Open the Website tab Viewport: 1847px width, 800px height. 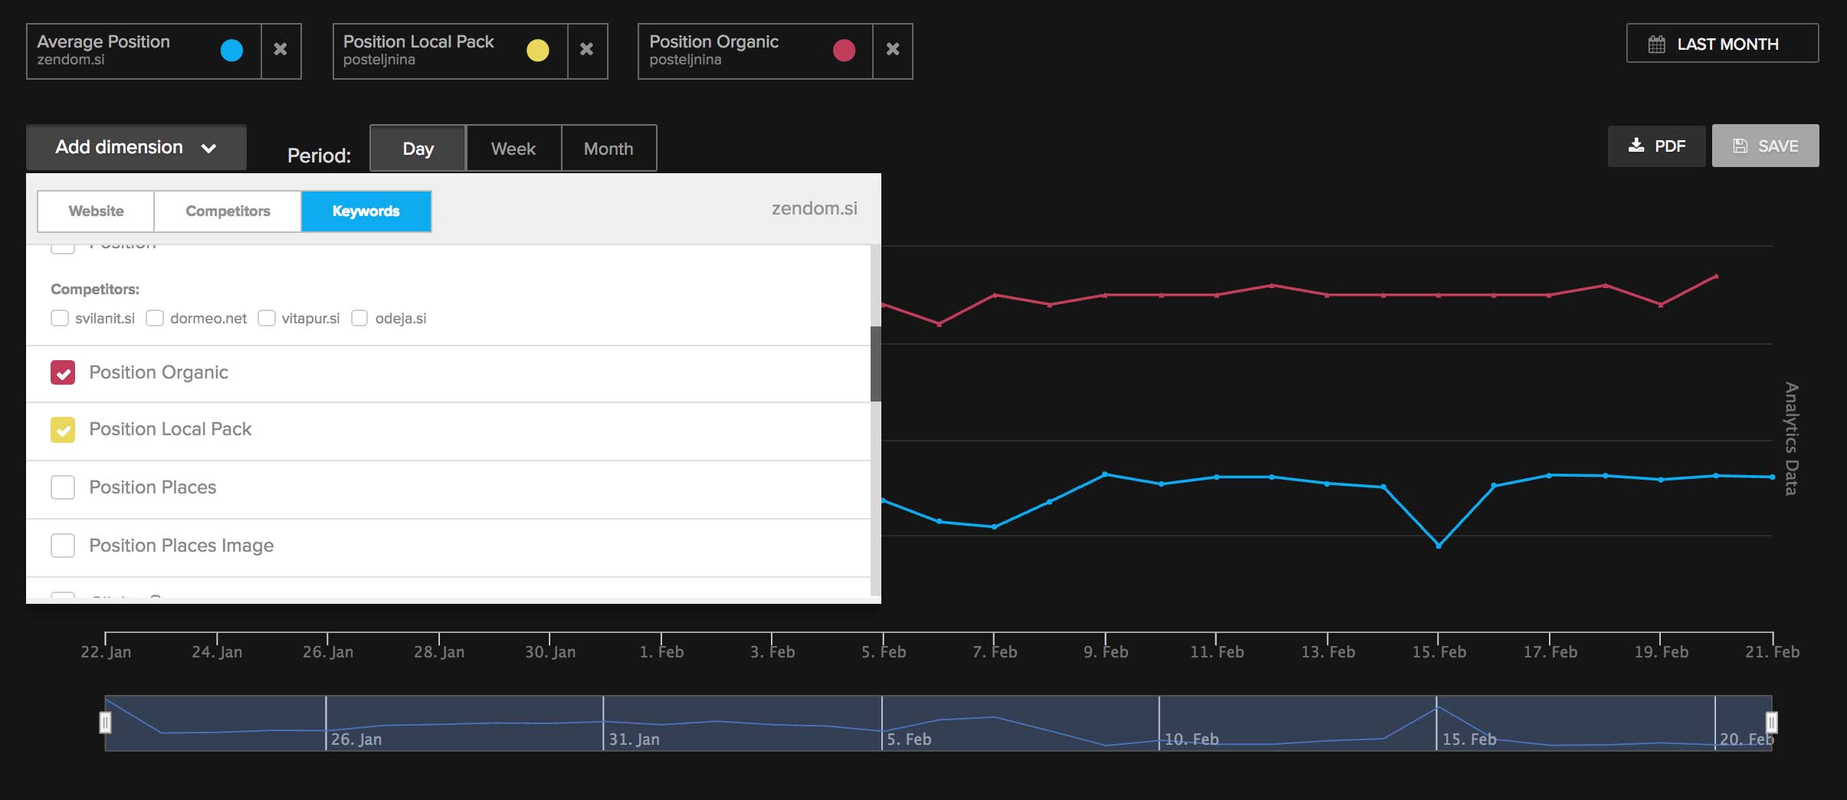pos(96,211)
